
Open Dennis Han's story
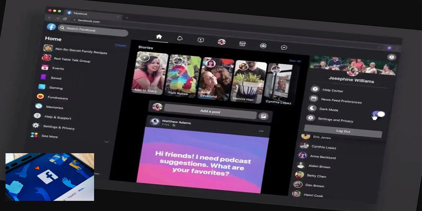[x=248, y=81]
